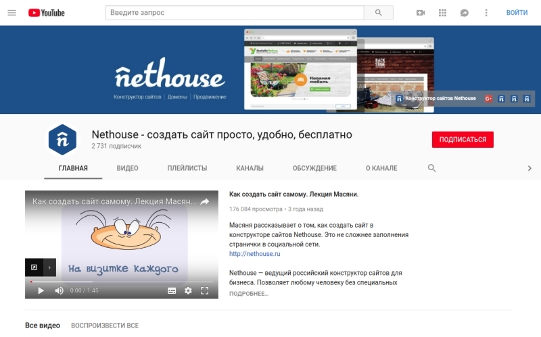This screenshot has height=337, width=541.
Task: Open the ОБСУЖДЕНИЕ tab
Action: 314,168
